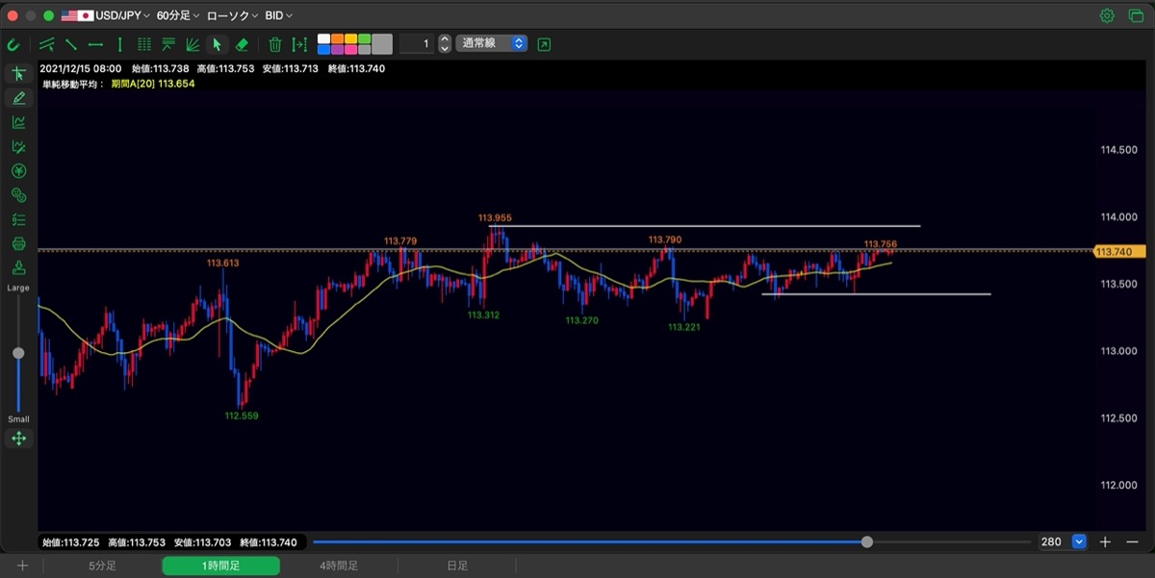
Task: Expand the 60分足 timeframe dropdown
Action: point(179,16)
